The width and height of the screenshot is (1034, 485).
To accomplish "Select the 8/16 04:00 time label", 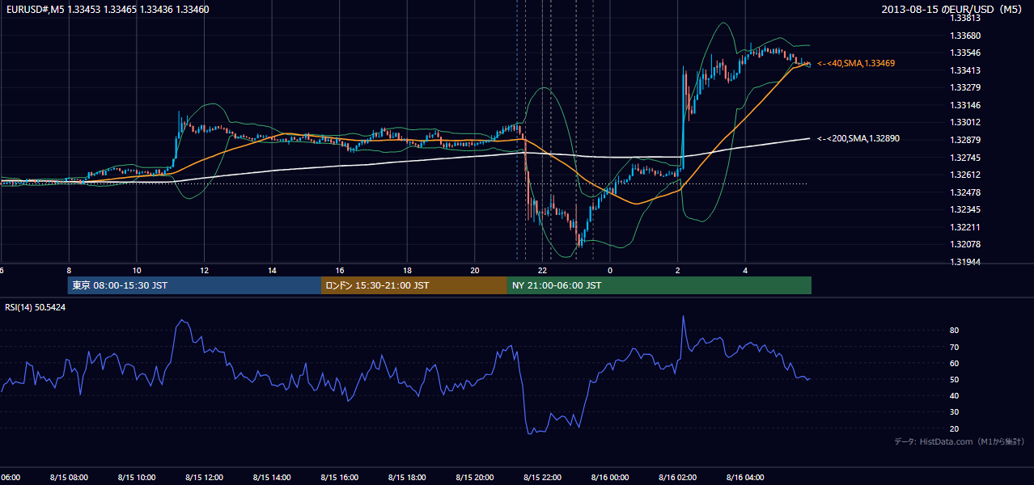I will click(x=746, y=477).
